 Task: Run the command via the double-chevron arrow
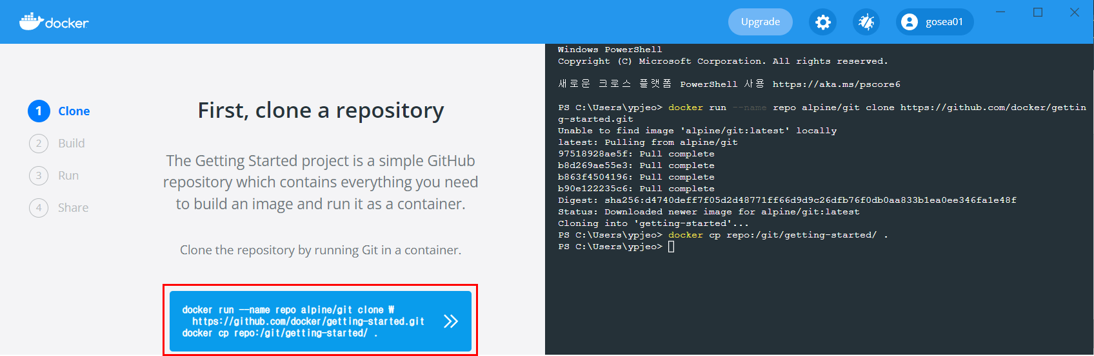tap(451, 321)
